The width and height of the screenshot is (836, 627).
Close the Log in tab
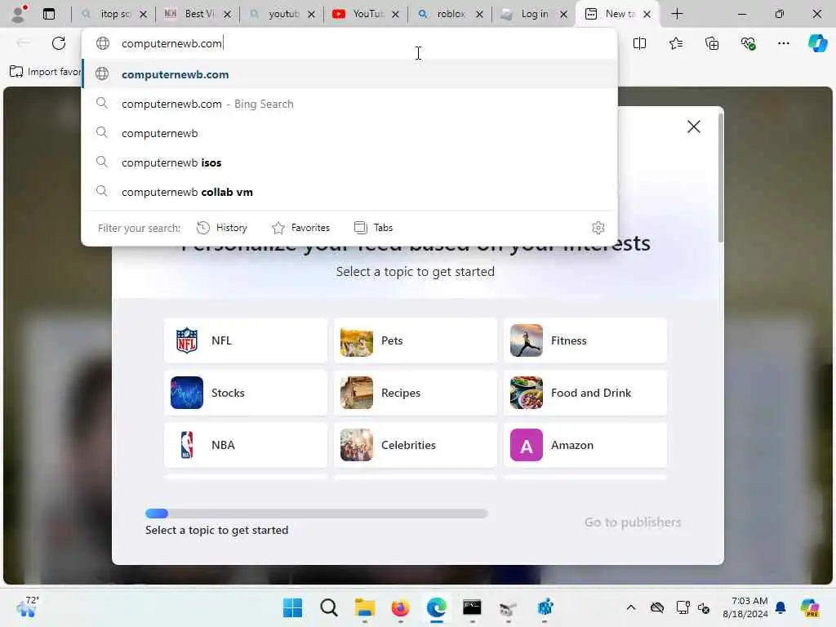point(563,15)
